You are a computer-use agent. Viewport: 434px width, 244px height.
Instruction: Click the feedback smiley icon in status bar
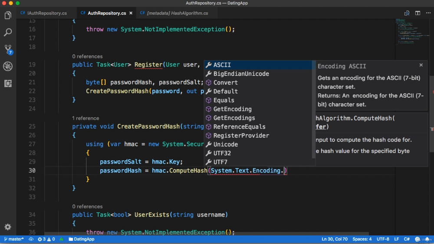pos(418,239)
